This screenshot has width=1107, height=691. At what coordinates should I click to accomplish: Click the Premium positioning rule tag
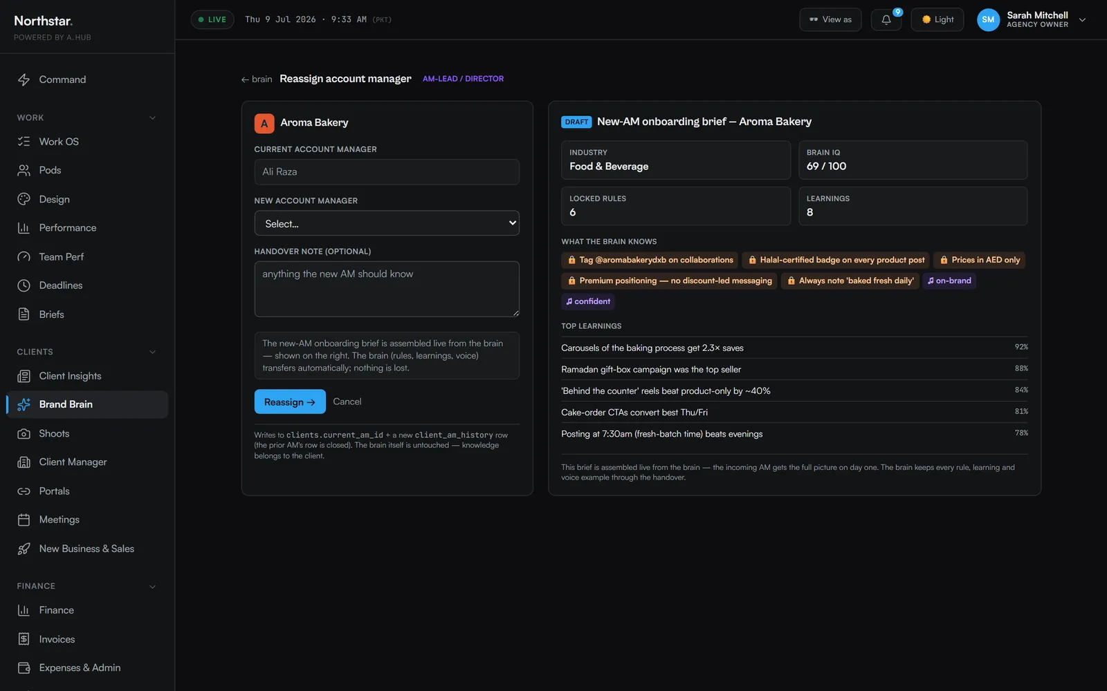(669, 281)
